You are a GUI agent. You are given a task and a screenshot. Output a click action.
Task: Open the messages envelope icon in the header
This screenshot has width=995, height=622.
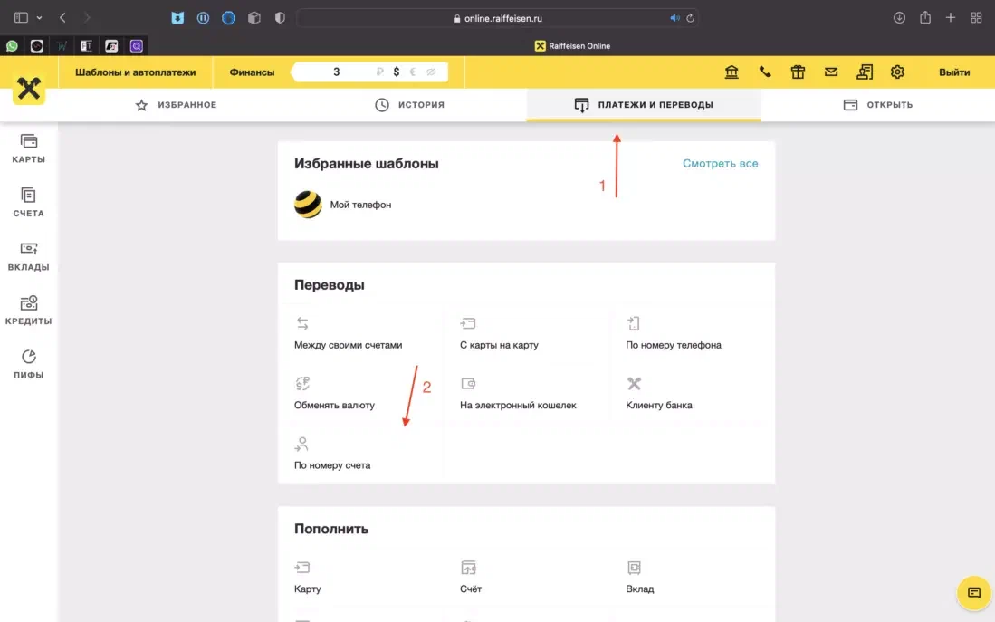pos(830,72)
